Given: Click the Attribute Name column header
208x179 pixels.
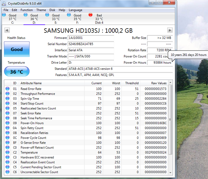Looking at the screenshot, I should pyautogui.click(x=52, y=83).
